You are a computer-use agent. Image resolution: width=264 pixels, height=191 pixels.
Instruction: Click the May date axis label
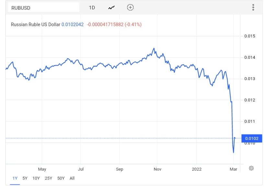(x=42, y=169)
